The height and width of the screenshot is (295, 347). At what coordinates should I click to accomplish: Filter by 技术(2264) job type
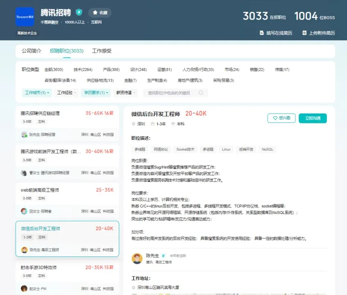pos(83,70)
